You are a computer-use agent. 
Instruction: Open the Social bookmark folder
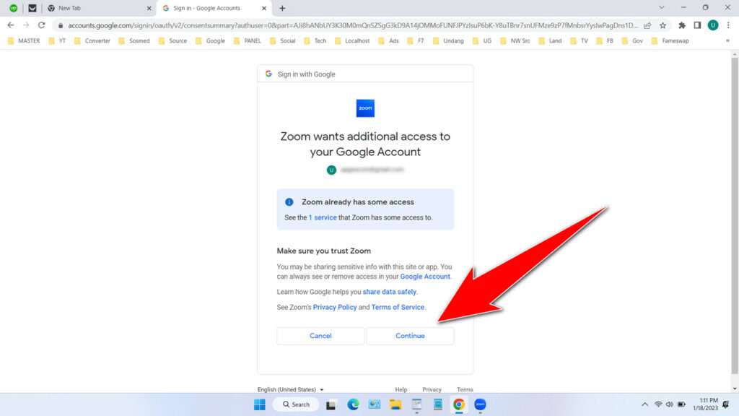(283, 41)
